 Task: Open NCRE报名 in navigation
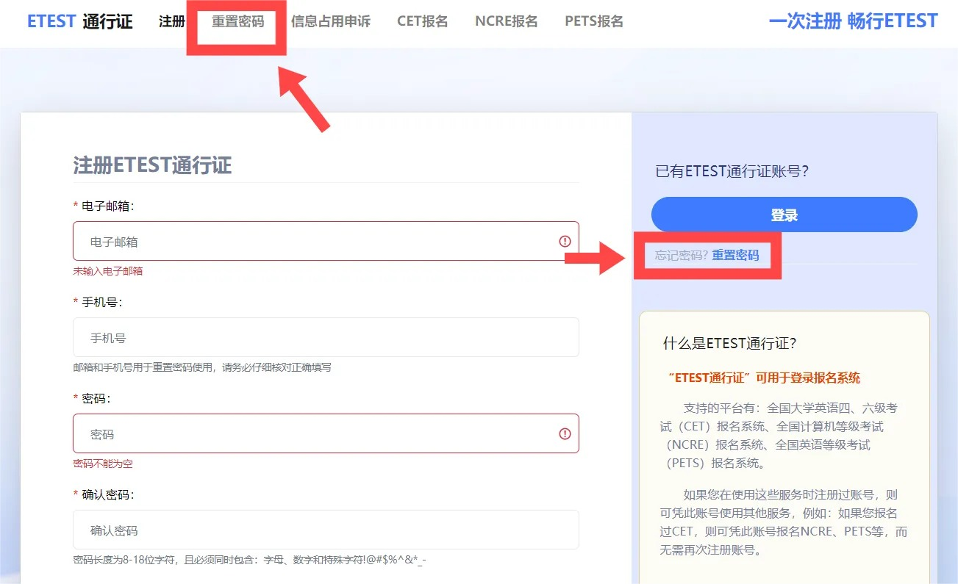pos(507,21)
